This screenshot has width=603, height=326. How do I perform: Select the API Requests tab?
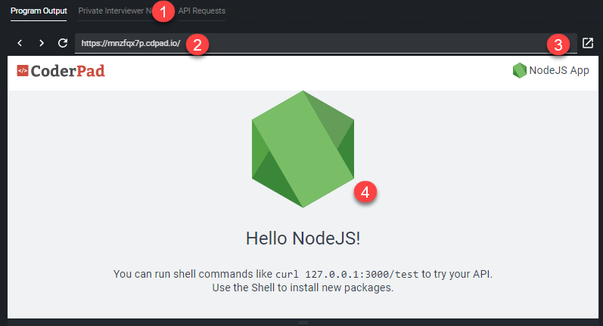pyautogui.click(x=202, y=11)
